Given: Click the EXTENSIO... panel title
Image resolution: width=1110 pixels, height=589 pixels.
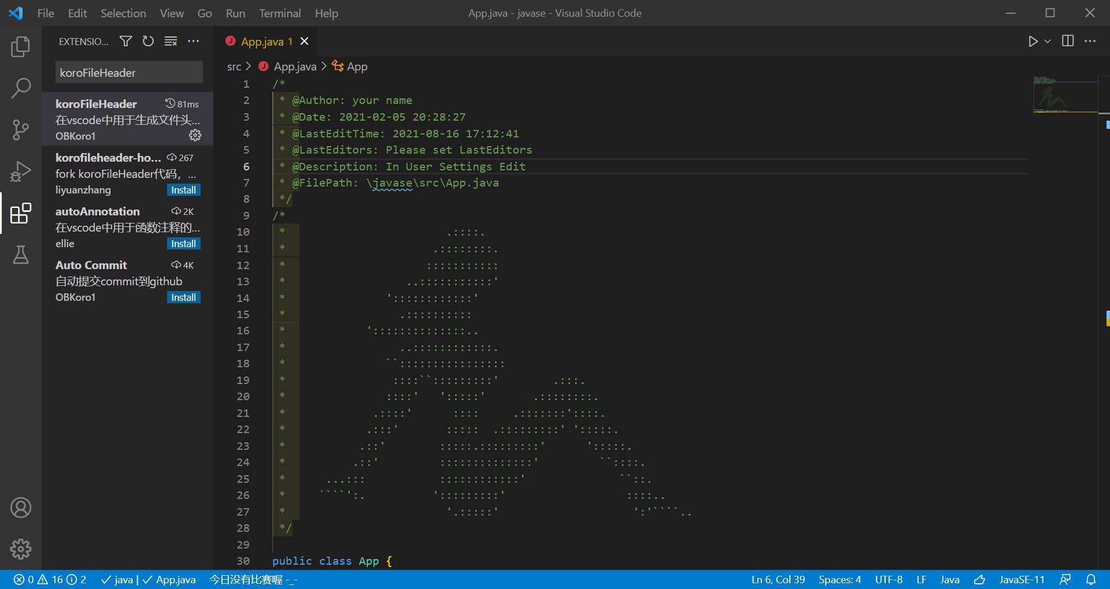Looking at the screenshot, I should click(x=83, y=41).
